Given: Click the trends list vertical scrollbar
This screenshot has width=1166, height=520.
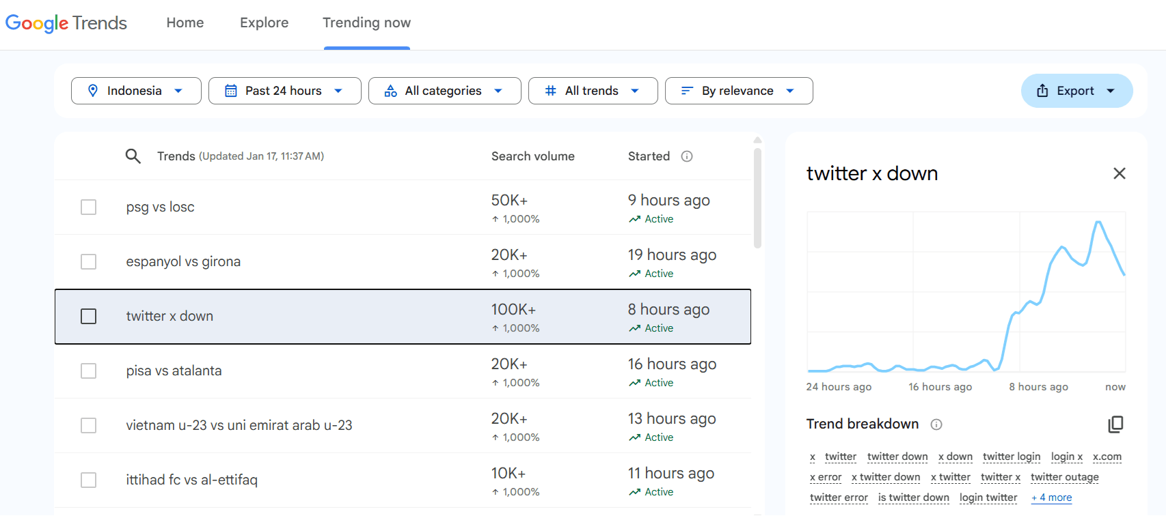Looking at the screenshot, I should coord(757,198).
